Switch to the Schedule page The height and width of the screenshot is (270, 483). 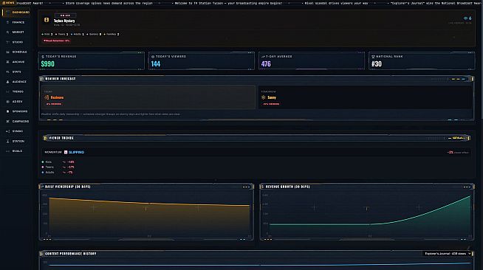[17, 52]
